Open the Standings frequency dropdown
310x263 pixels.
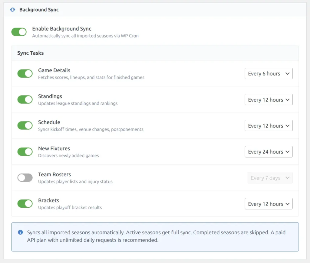click(x=269, y=99)
